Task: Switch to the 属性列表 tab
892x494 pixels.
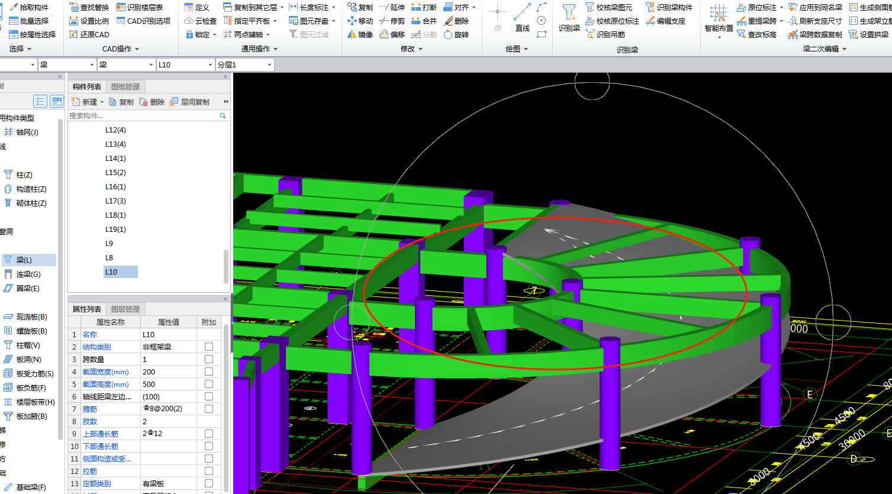Action: pyautogui.click(x=87, y=309)
